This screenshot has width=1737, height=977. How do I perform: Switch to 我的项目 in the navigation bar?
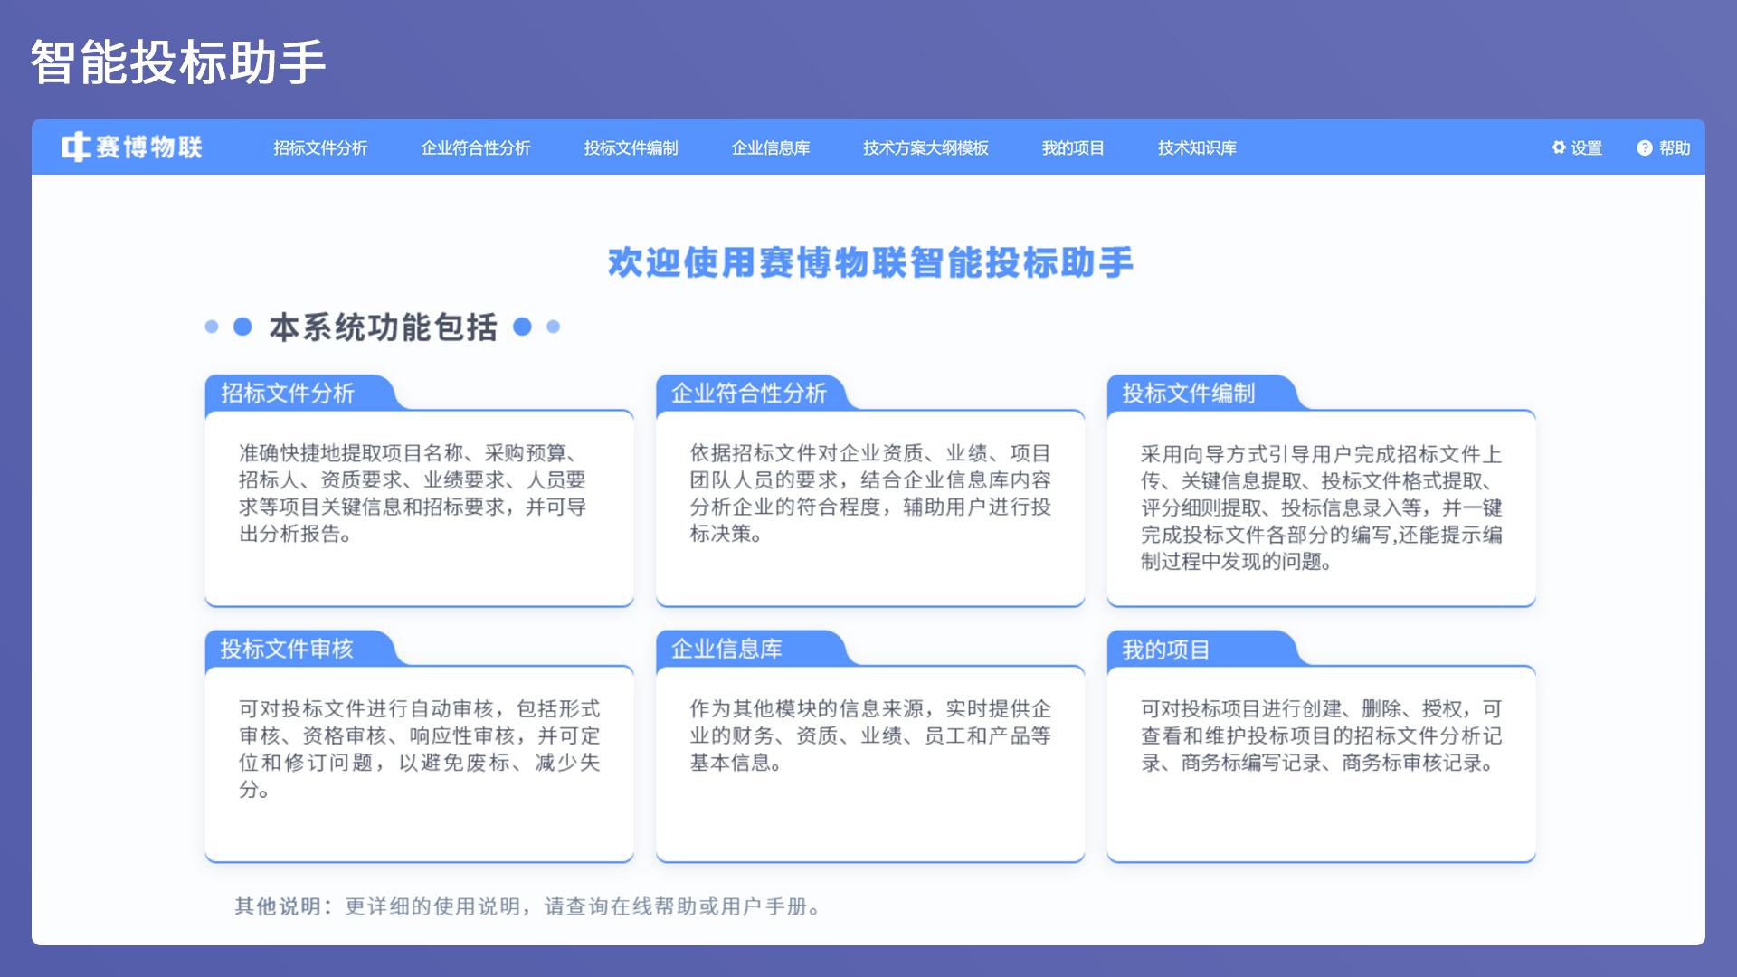pyautogui.click(x=1073, y=147)
